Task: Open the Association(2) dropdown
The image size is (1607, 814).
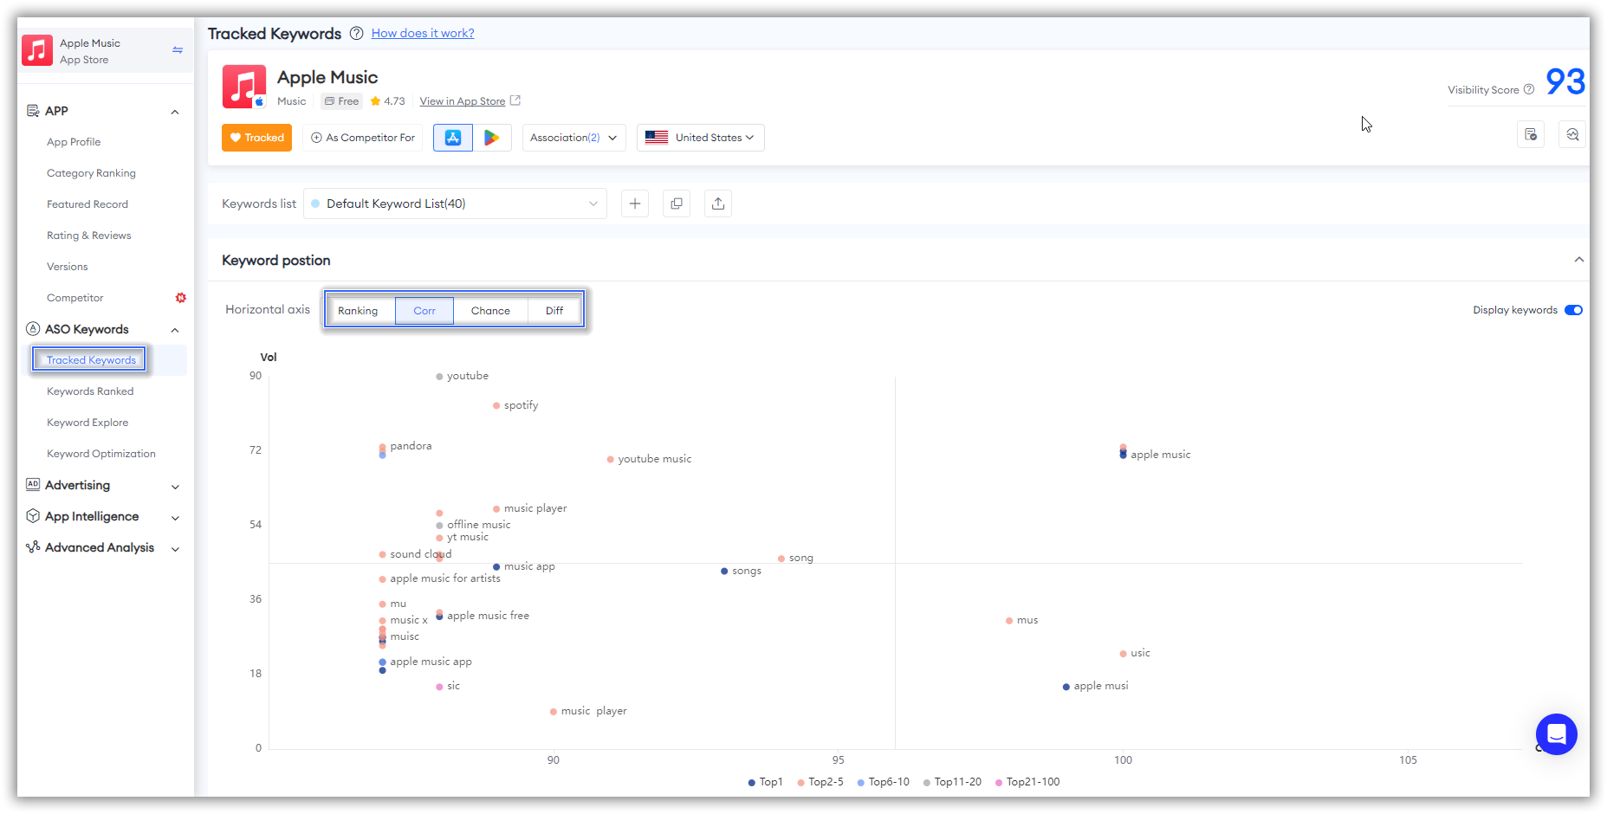Action: point(573,138)
